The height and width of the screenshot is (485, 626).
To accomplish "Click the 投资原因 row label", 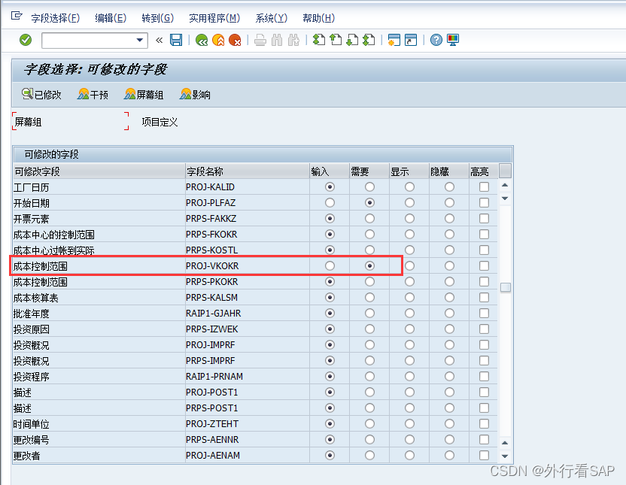I will coord(31,329).
